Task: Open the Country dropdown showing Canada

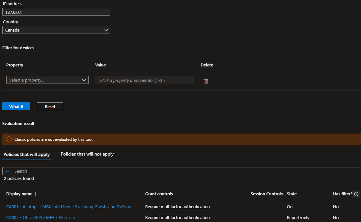Action: pos(56,30)
